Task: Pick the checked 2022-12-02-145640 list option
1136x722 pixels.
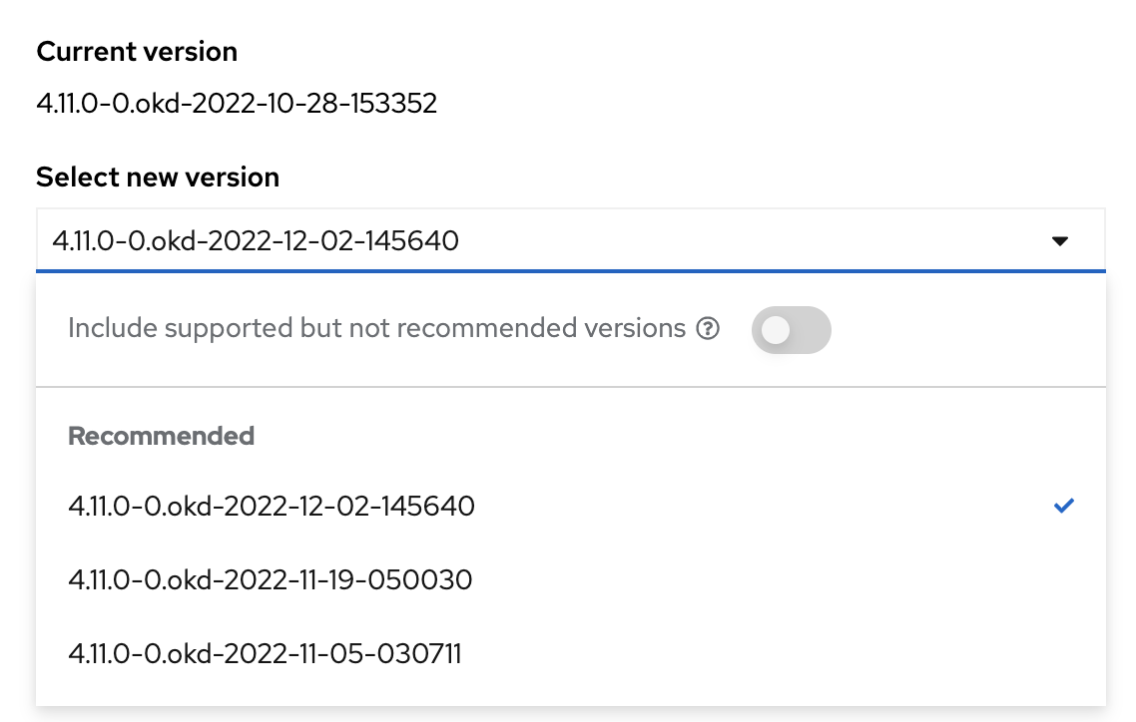Action: [x=571, y=506]
